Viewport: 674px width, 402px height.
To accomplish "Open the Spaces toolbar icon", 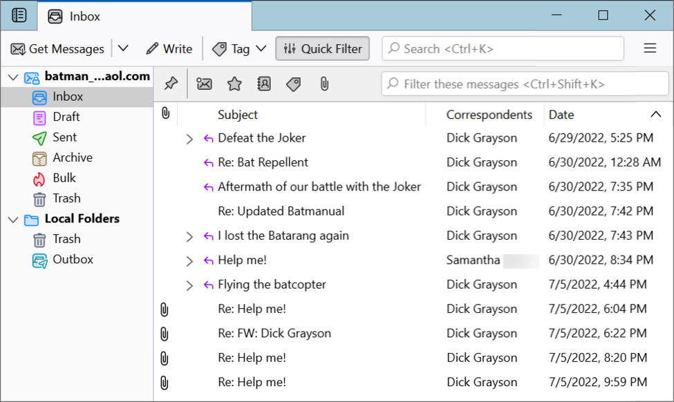I will [19, 15].
